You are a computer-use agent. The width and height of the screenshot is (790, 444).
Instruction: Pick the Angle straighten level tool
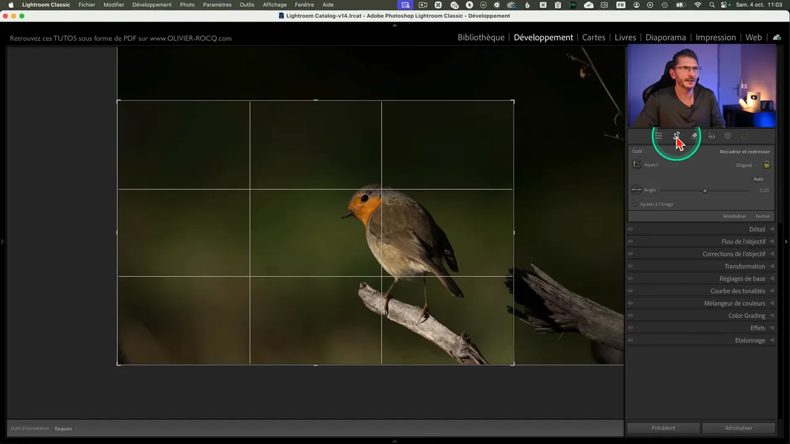[x=636, y=190]
